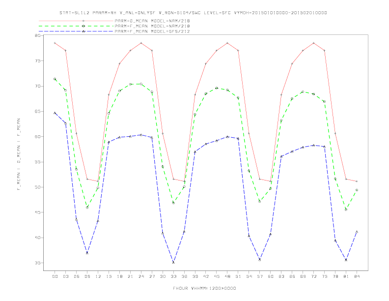389x301 pixels.
Task: Click x-axis forecast hour label 54
Action: [249, 276]
